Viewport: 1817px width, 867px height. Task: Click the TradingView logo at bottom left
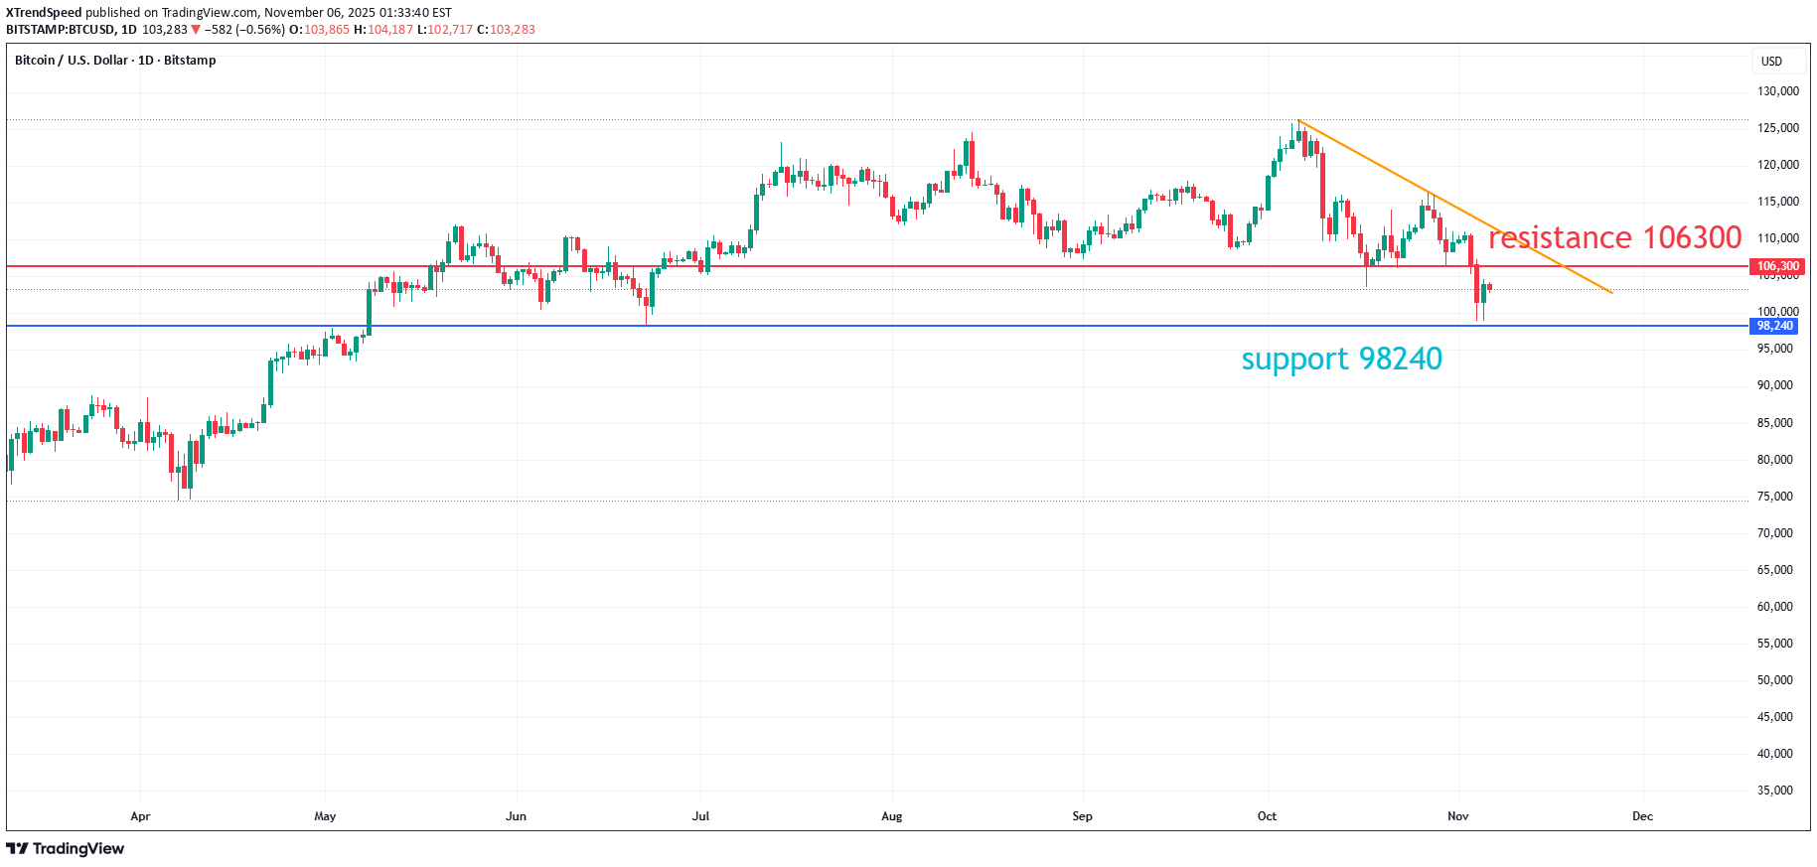coord(66,848)
